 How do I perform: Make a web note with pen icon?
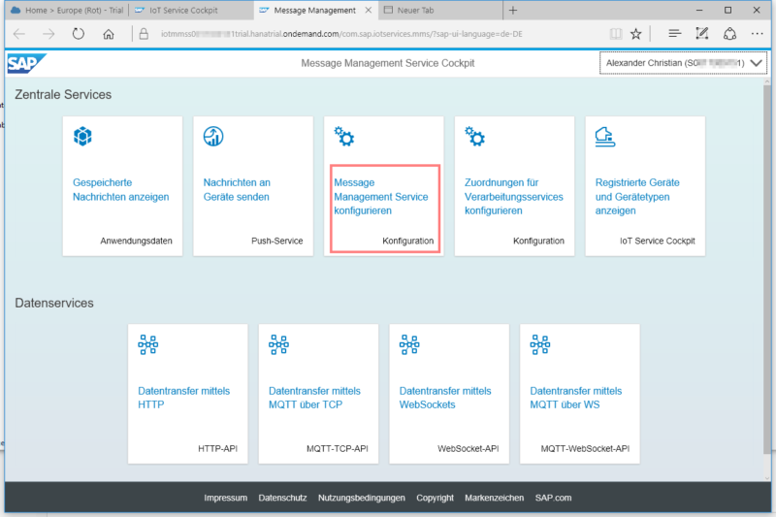(x=701, y=34)
